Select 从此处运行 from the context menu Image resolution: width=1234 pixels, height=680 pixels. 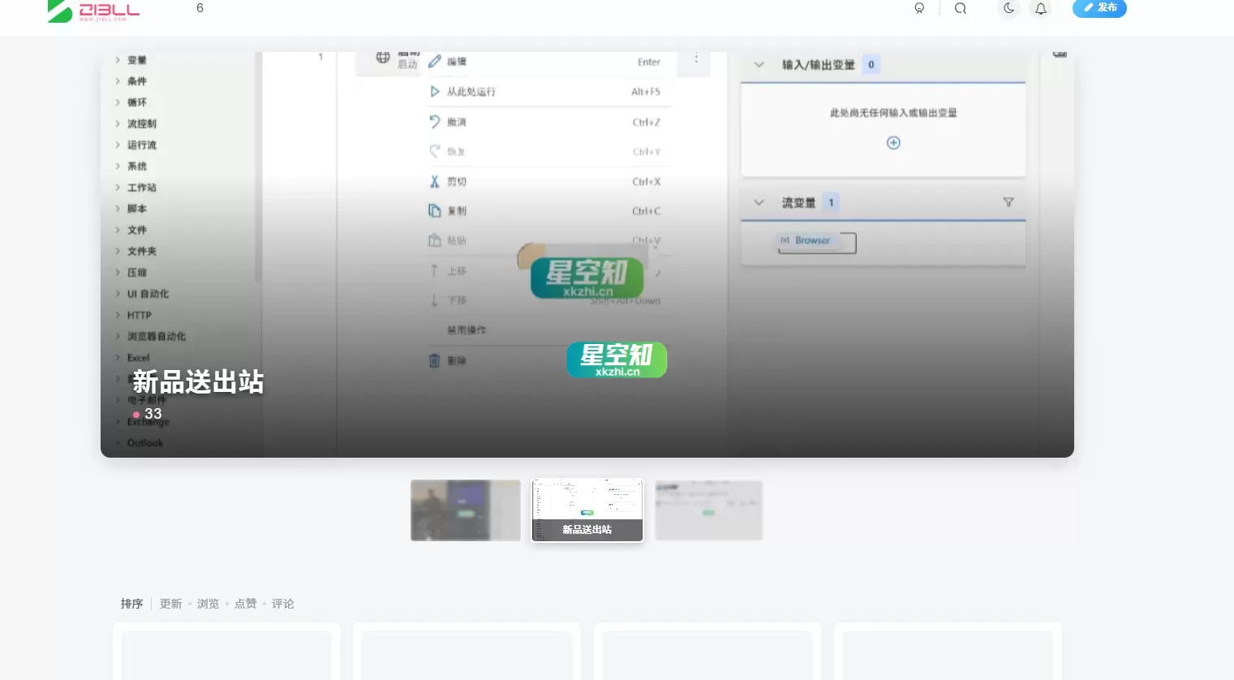point(471,91)
